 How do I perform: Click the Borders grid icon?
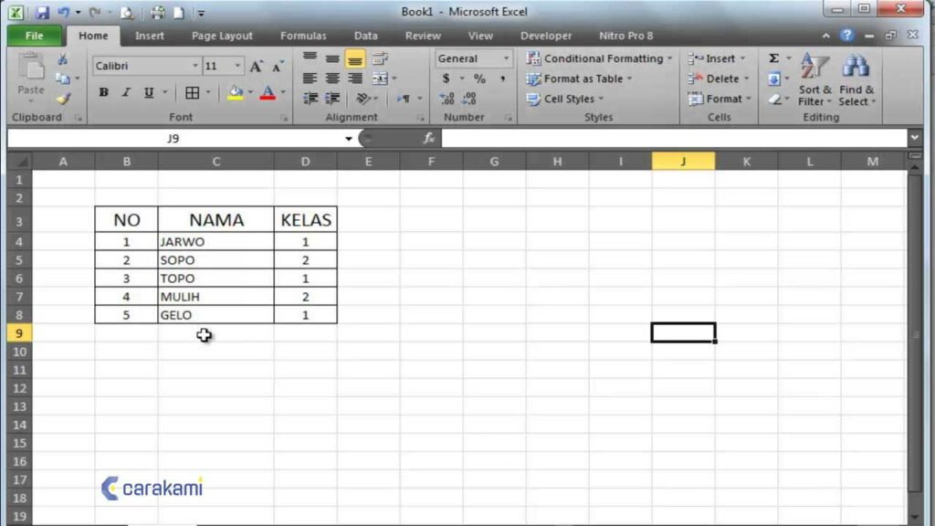tap(192, 92)
